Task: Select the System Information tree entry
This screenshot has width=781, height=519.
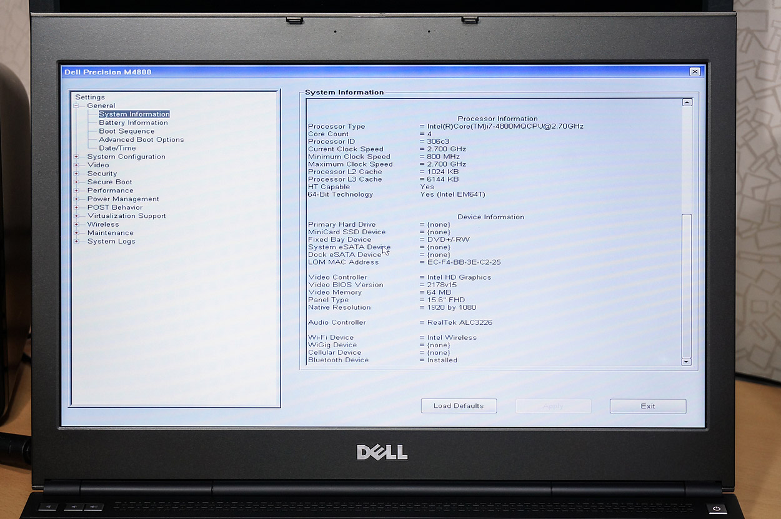Action: tap(134, 114)
